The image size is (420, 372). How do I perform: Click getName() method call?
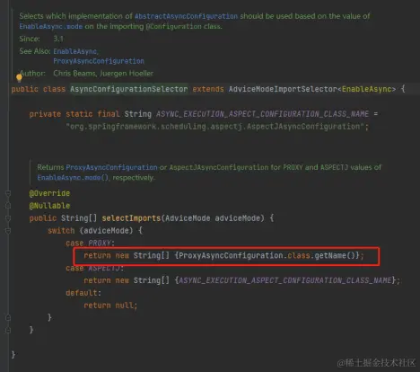(x=335, y=256)
